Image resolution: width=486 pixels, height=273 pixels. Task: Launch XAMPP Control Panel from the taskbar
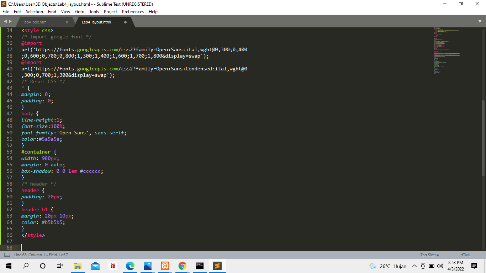click(x=165, y=266)
